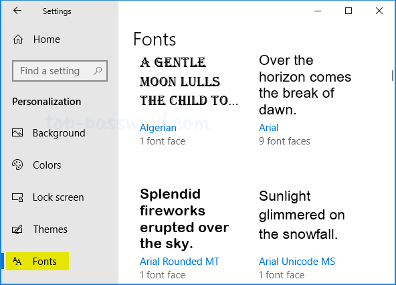Viewport: 396px width, 285px height.
Task: Click the Background picture icon
Action: (17, 132)
